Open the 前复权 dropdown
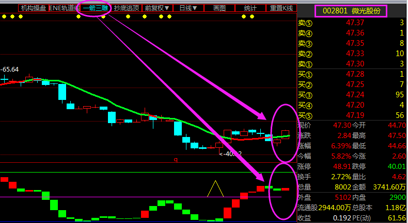The height and width of the screenshot is (223, 408). (x=157, y=8)
